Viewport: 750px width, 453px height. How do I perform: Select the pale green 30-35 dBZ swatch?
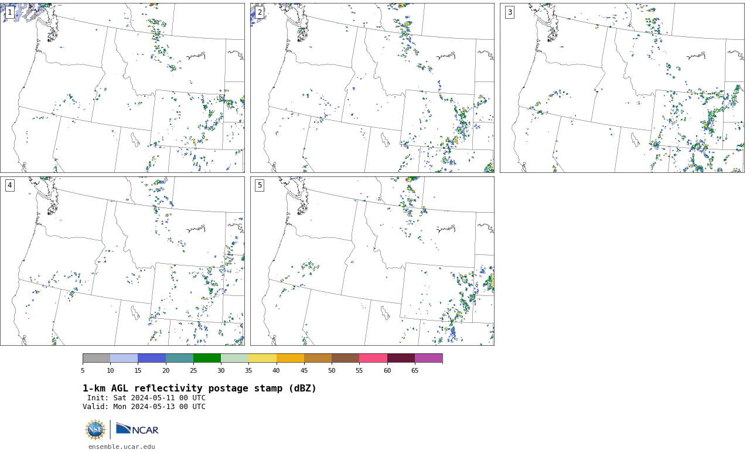point(235,358)
